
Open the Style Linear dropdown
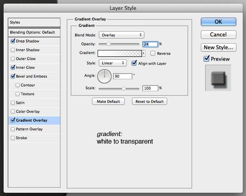[x=113, y=63]
